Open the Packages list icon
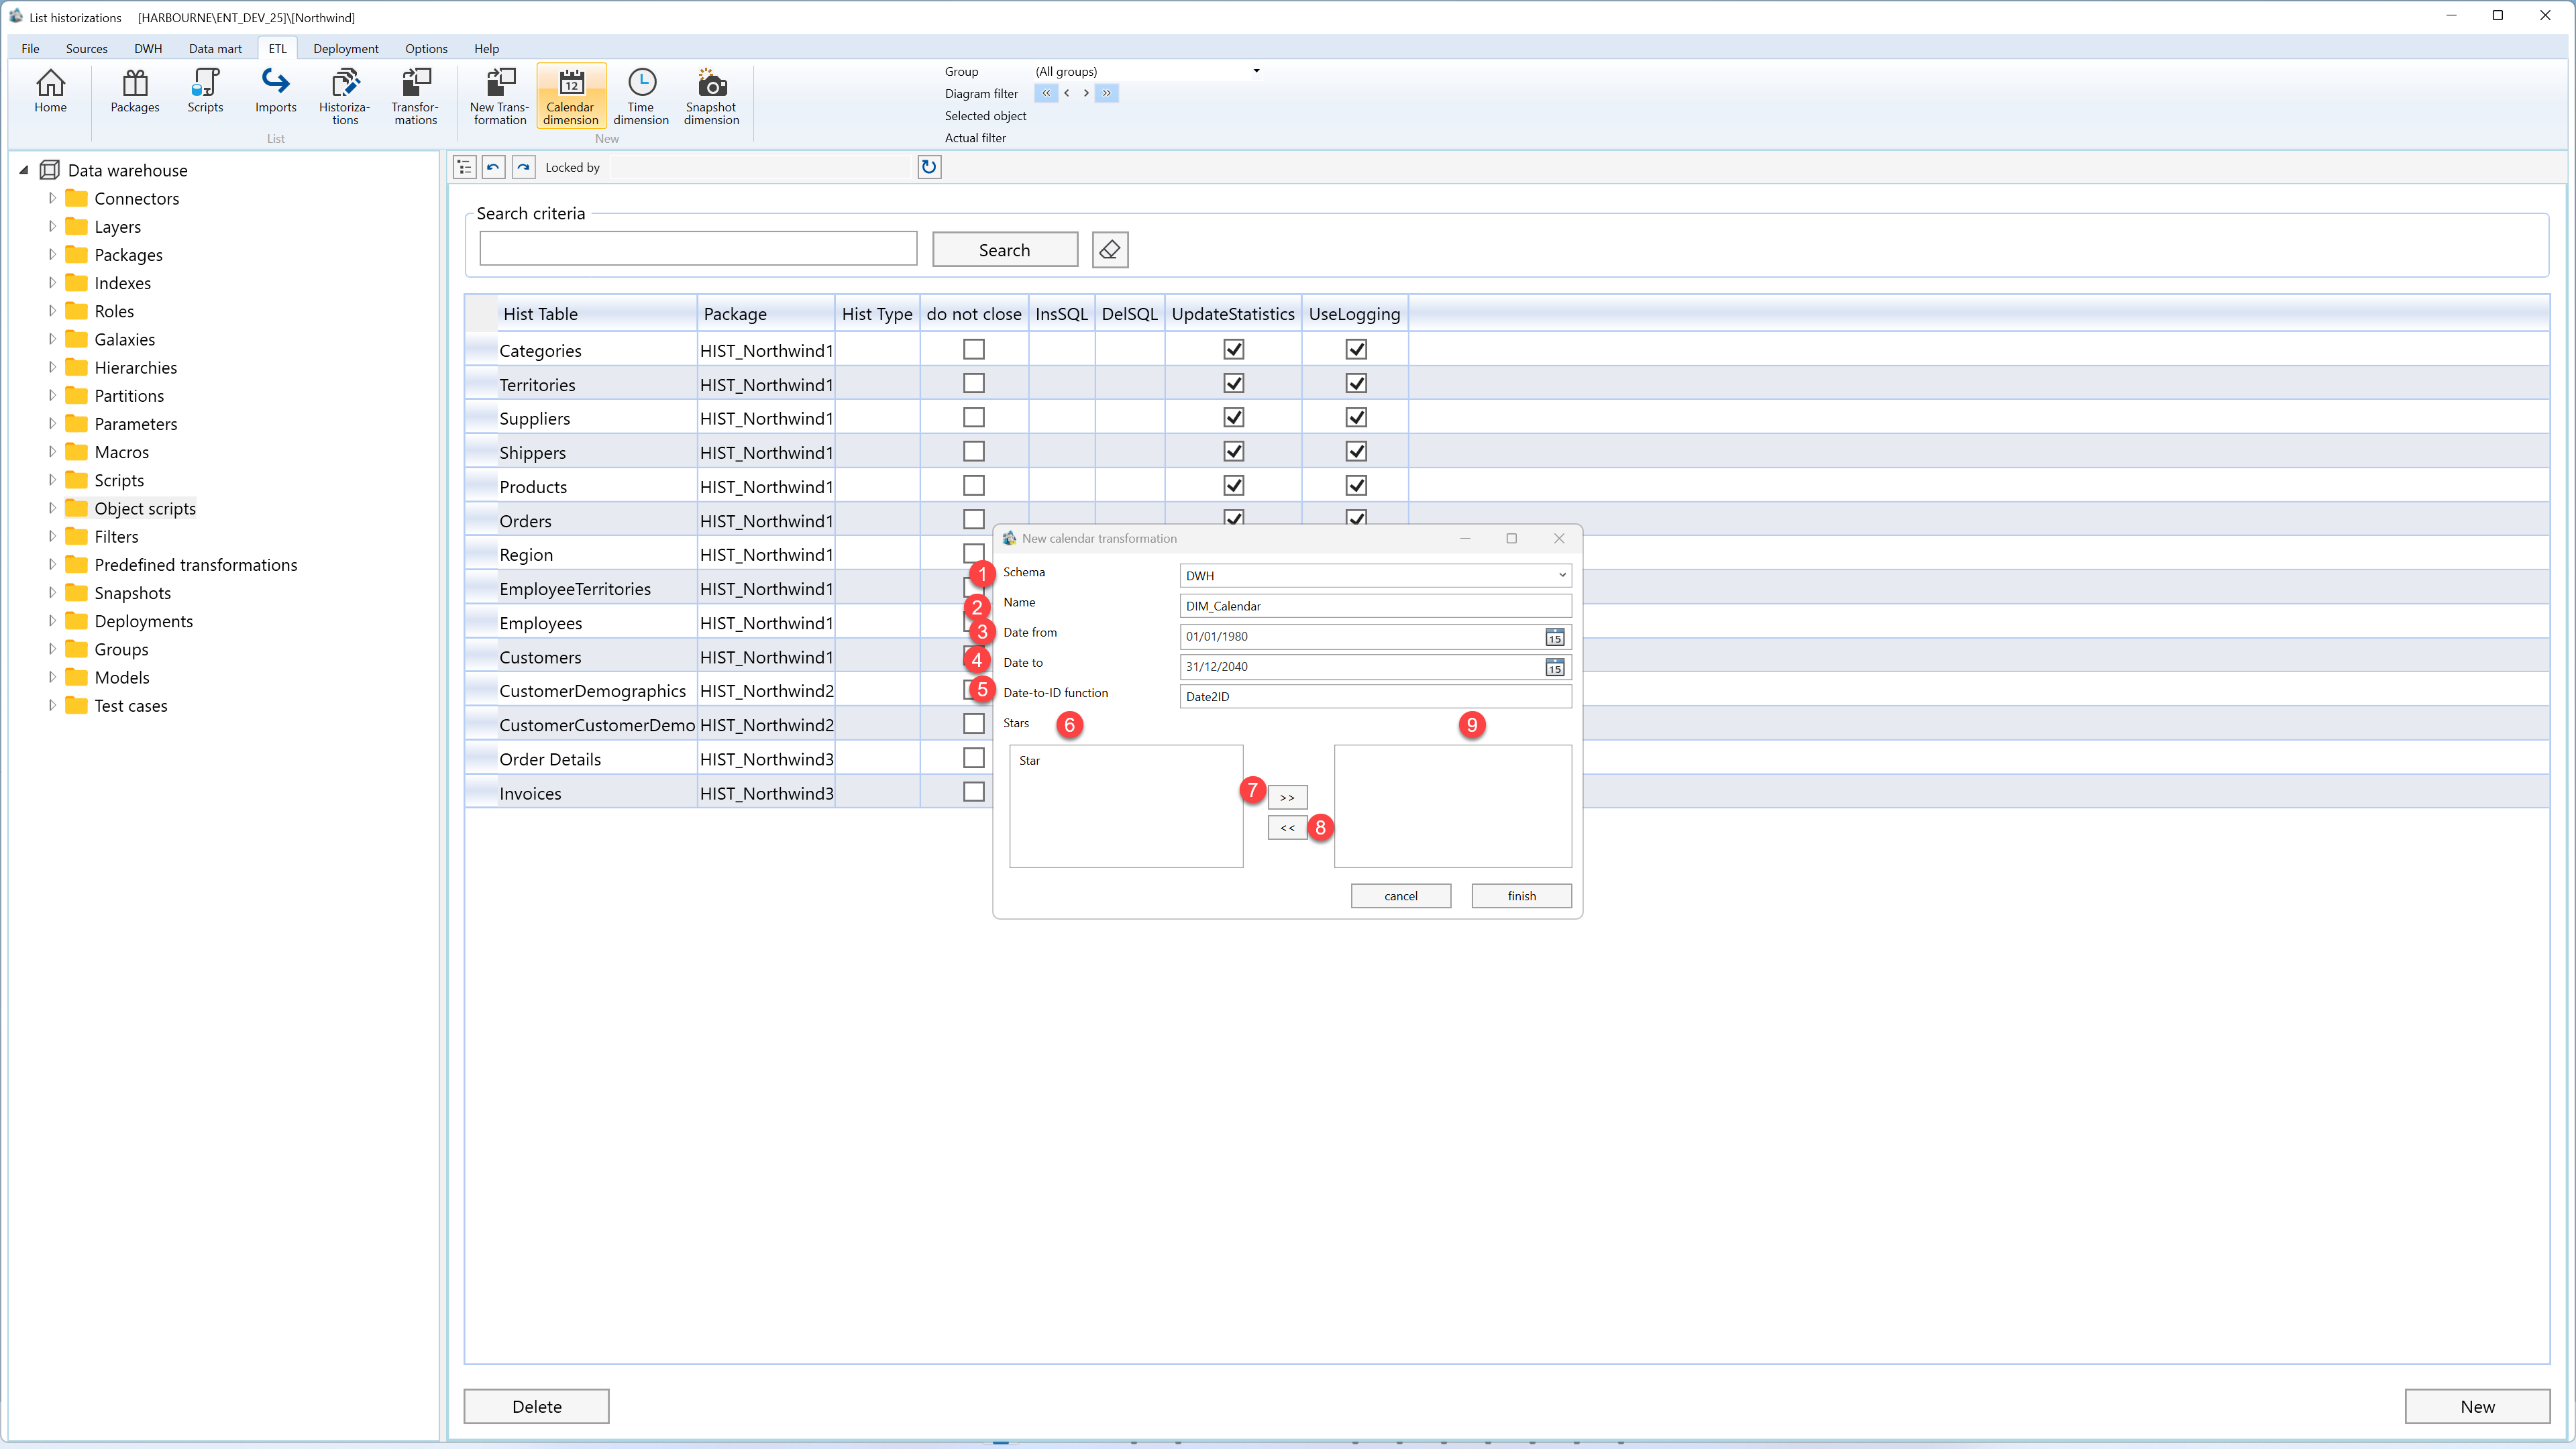Image resolution: width=2576 pixels, height=1449 pixels. (x=135, y=92)
